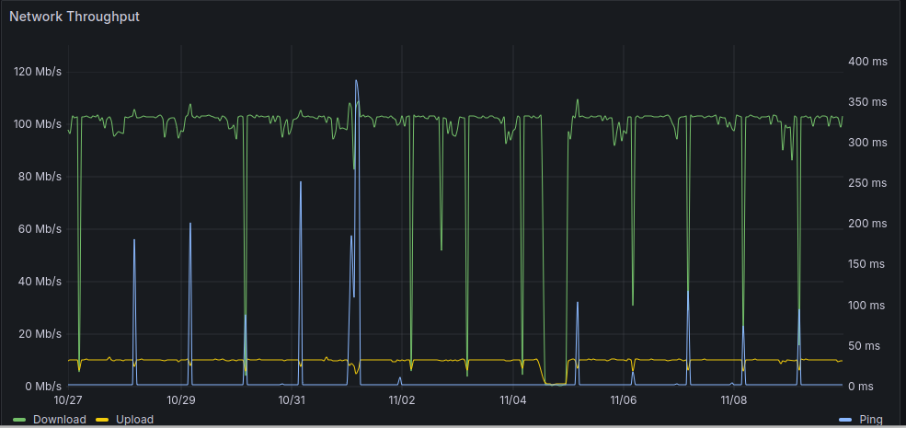Select the 10/29 date on the x-axis
906x428 pixels.
click(x=181, y=399)
